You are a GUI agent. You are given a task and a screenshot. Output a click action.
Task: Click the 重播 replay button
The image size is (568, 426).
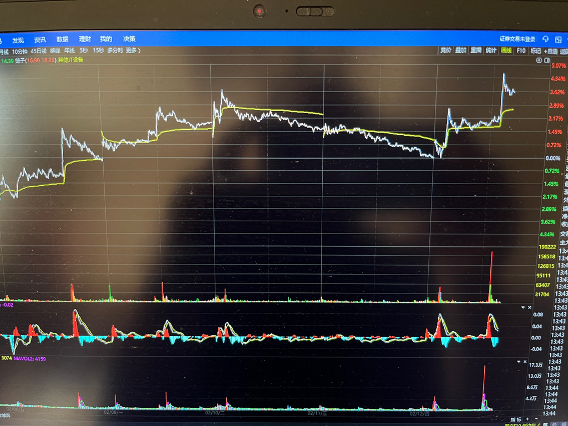tap(475, 50)
